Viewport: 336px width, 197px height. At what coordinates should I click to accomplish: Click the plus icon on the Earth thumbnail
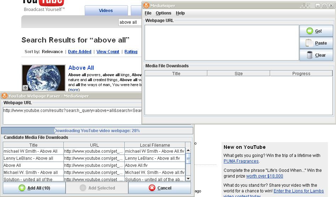click(x=25, y=88)
